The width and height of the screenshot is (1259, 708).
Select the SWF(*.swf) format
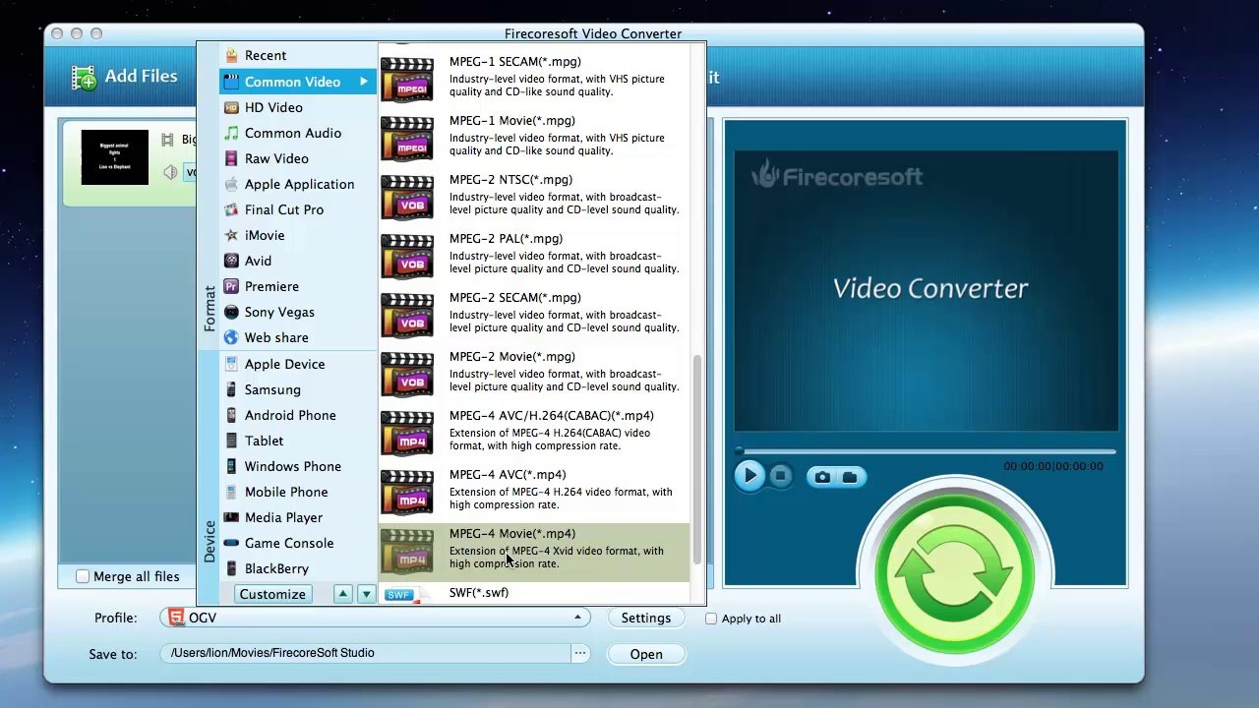(x=534, y=594)
